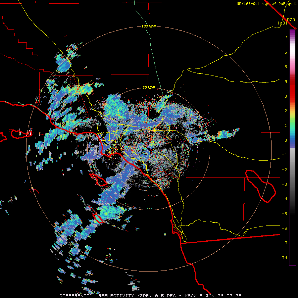This screenshot has height=298, width=298.
Task: Click the DIFFERENTIAL REFLECTIVITY (ZDR) caption
Action: coord(106,296)
